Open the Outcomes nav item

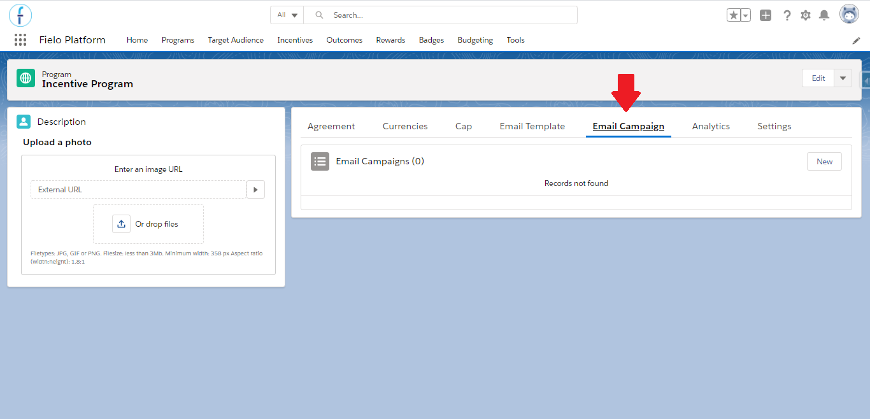tap(345, 40)
